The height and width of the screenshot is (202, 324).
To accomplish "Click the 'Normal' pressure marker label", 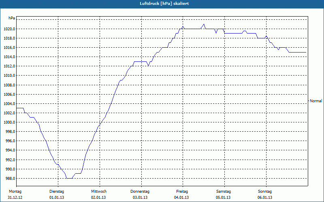I will click(316, 101).
